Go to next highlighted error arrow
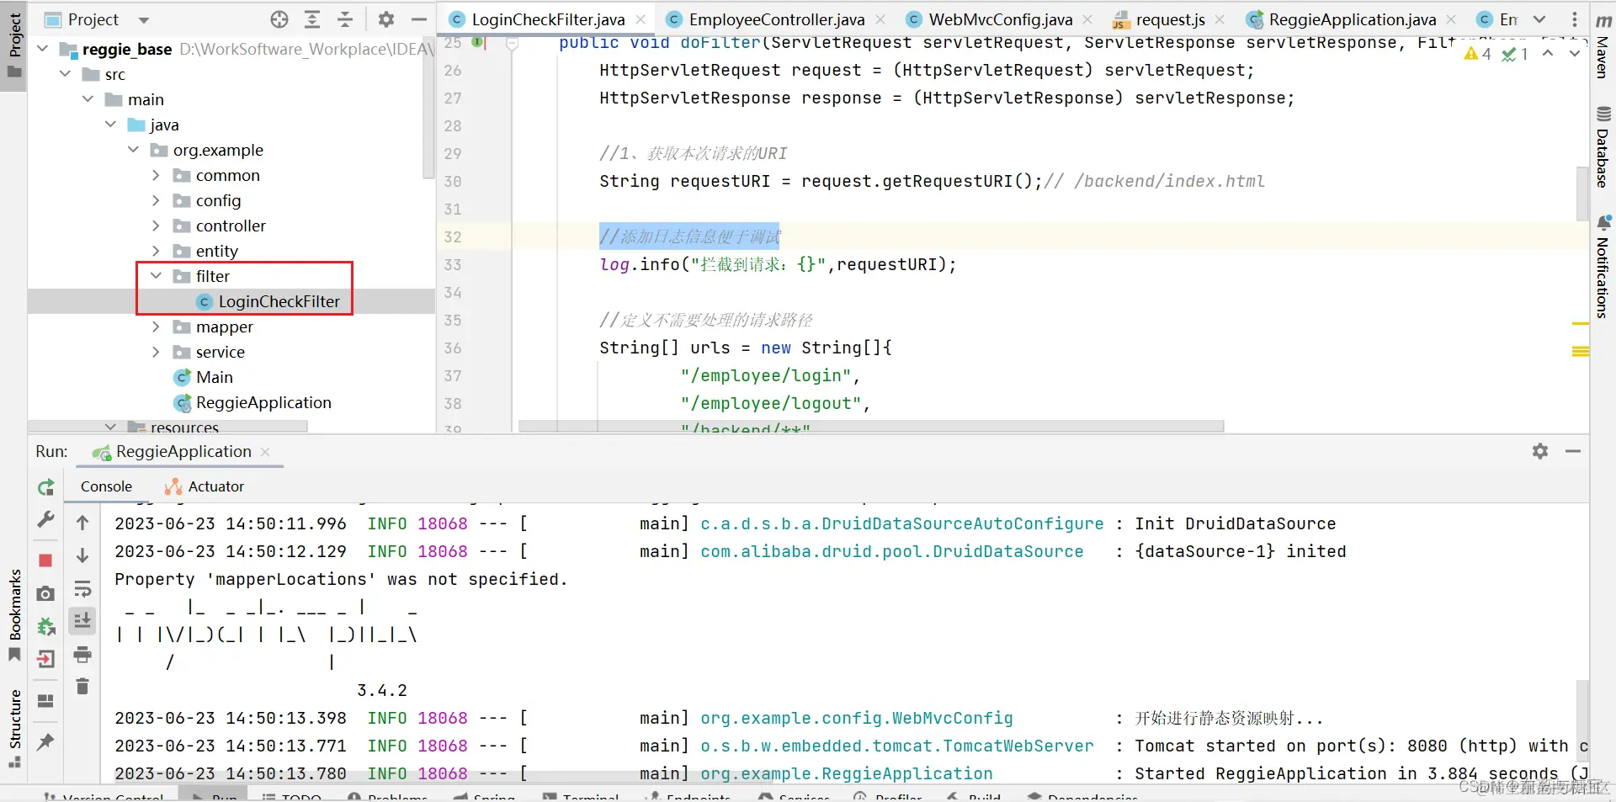The image size is (1616, 802). 1574,54
